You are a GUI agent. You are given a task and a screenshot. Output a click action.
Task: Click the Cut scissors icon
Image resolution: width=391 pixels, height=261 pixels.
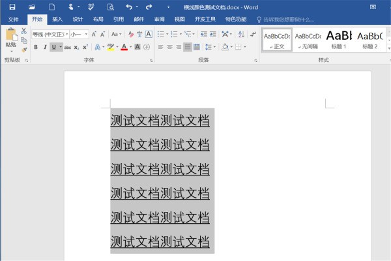pyautogui.click(x=24, y=31)
